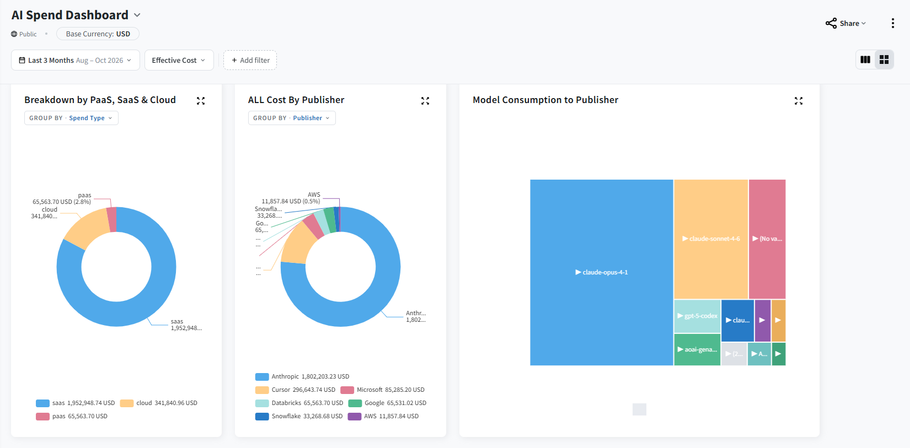Expand Model Consumption to Publisher widget fullscreen
This screenshot has width=910, height=448.
pyautogui.click(x=799, y=101)
